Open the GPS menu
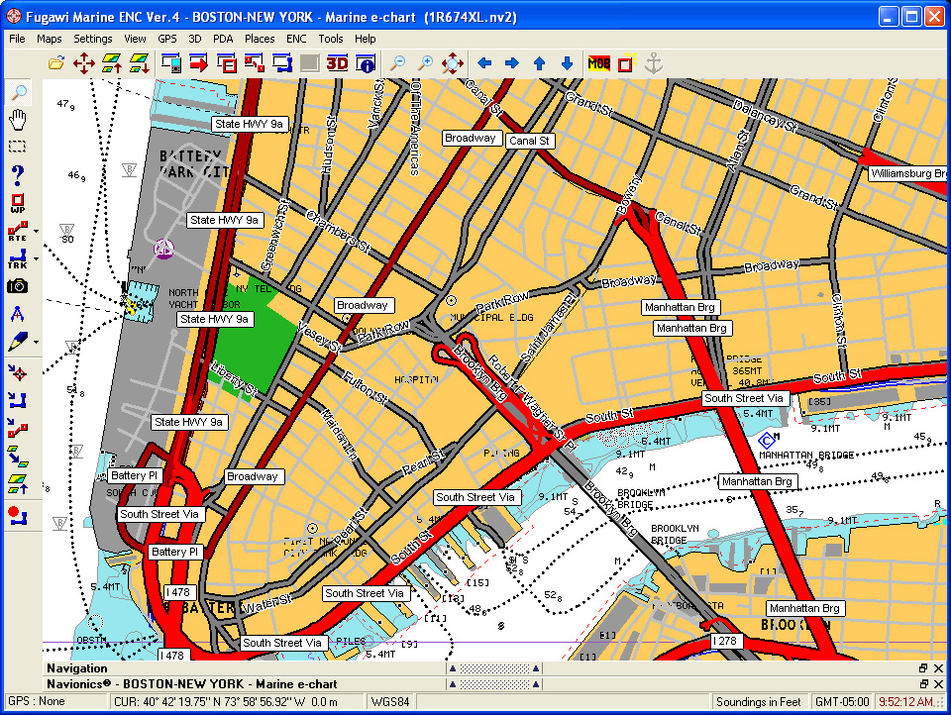The height and width of the screenshot is (715, 951). pyautogui.click(x=167, y=39)
